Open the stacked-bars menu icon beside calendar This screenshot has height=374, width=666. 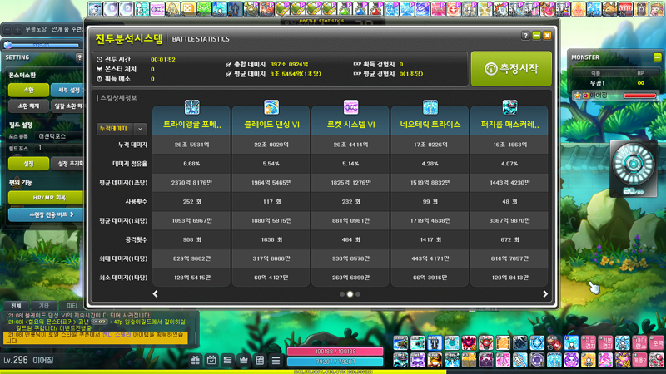[227, 361]
